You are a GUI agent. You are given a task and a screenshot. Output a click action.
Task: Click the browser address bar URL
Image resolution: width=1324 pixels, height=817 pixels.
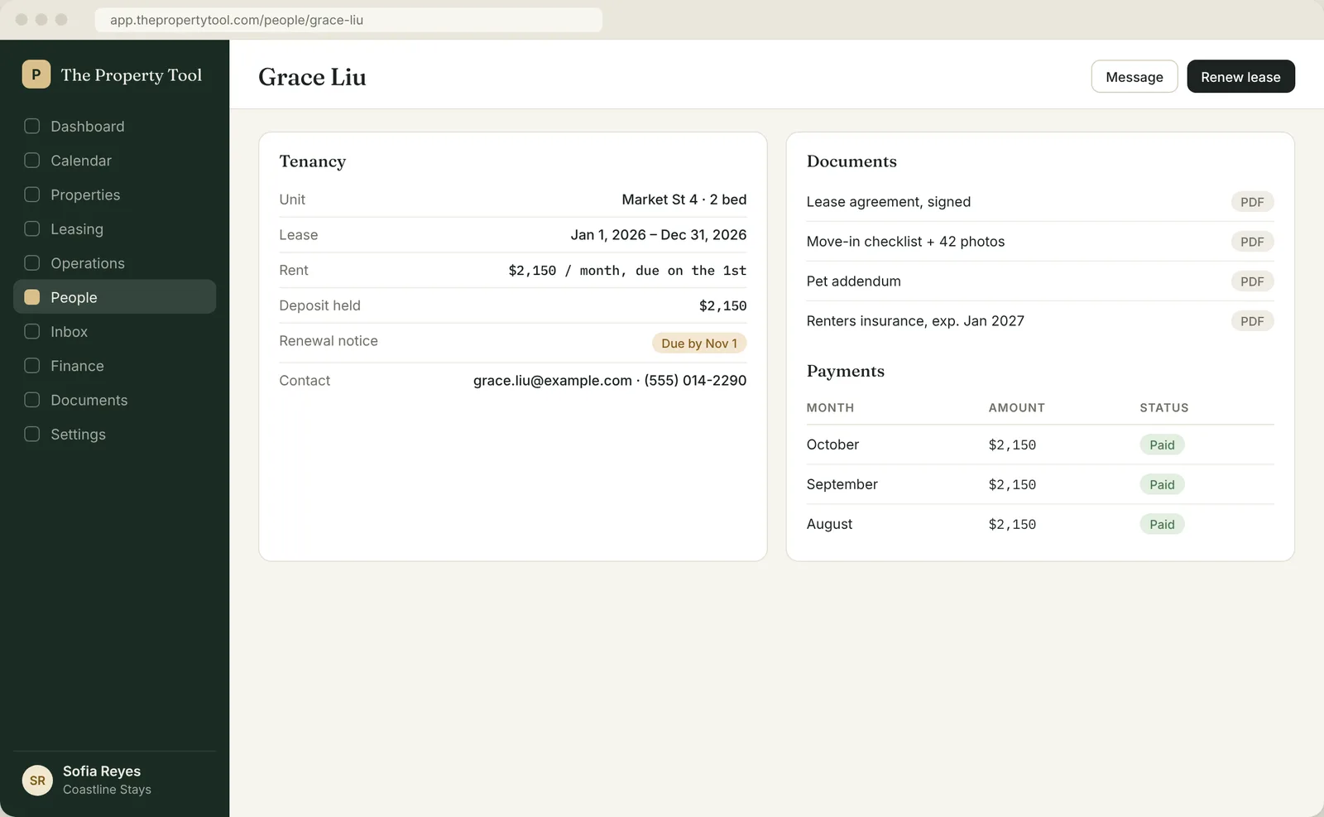(x=348, y=20)
